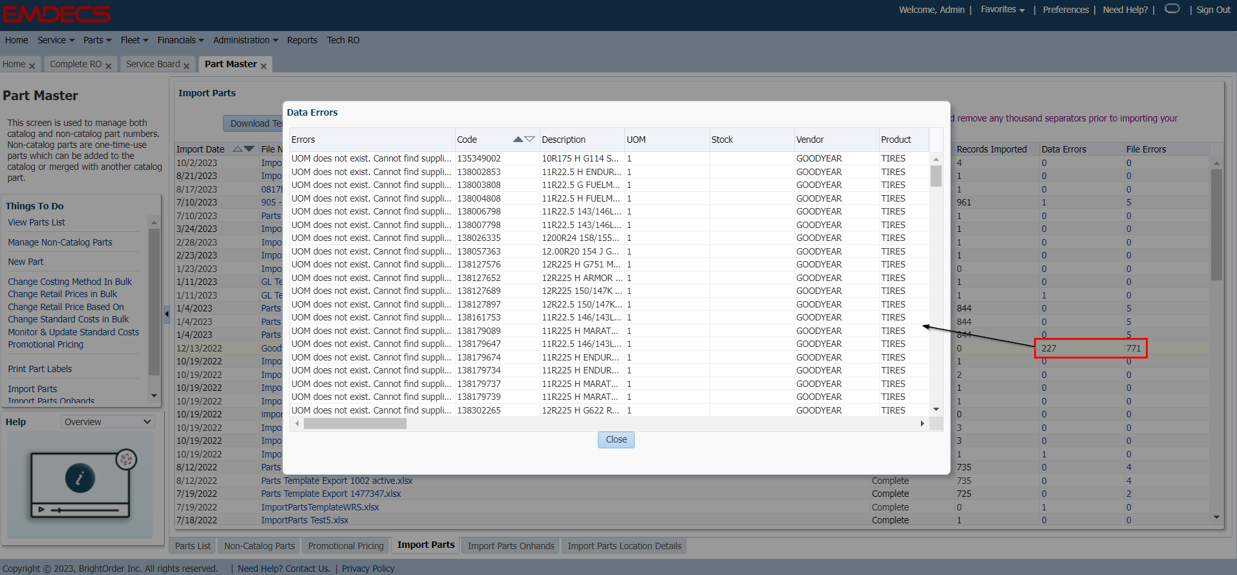Open Change Costing Method In Bulk
The width and height of the screenshot is (1237, 575).
[x=70, y=282]
